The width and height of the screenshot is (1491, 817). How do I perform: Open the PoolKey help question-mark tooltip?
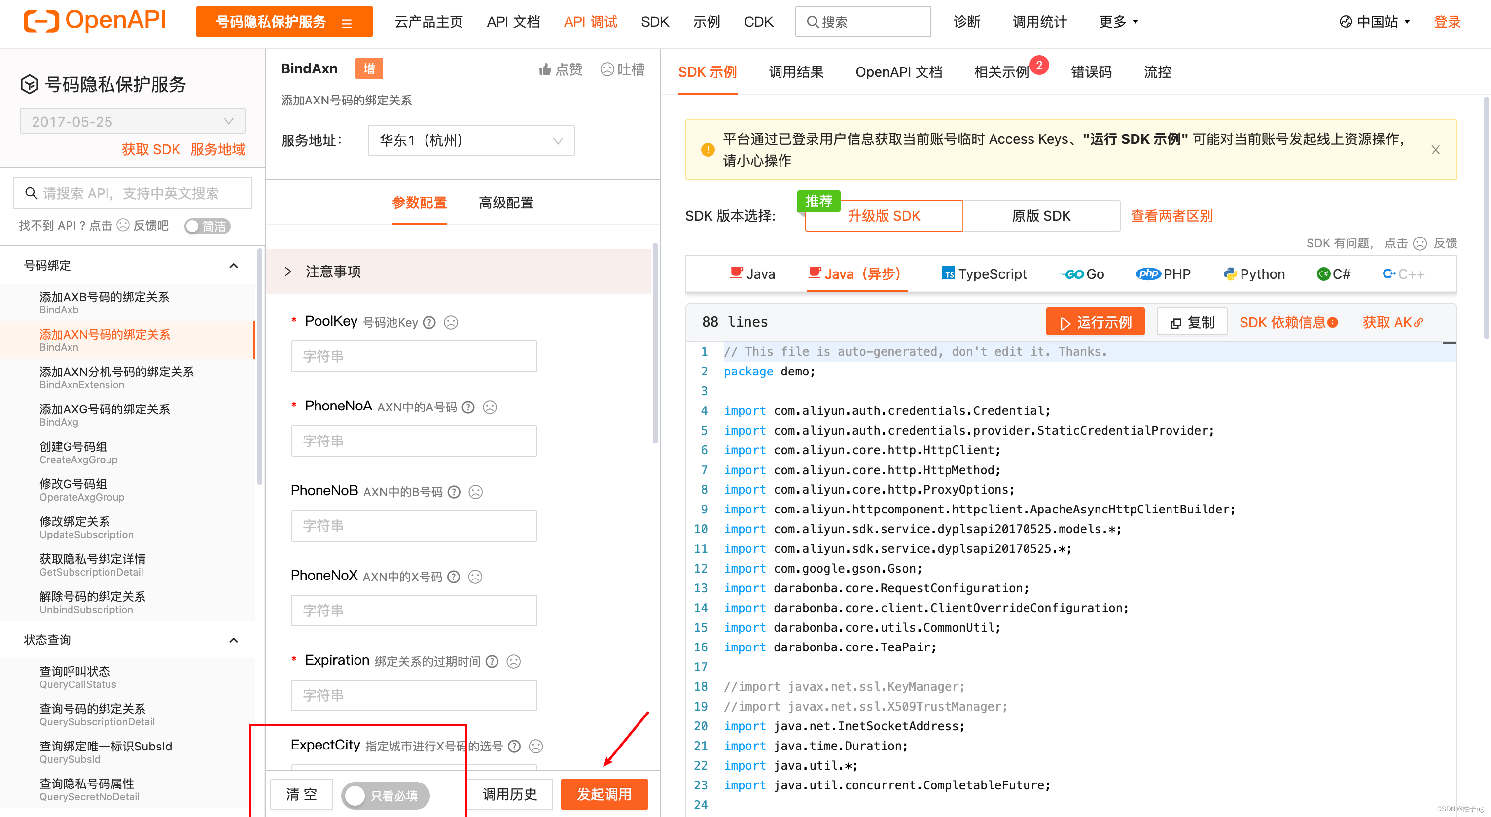coord(428,322)
